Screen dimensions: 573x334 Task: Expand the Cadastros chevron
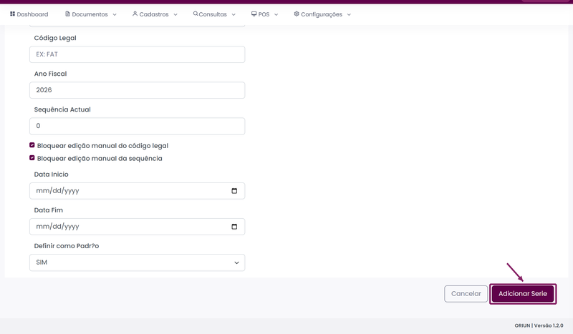175,14
